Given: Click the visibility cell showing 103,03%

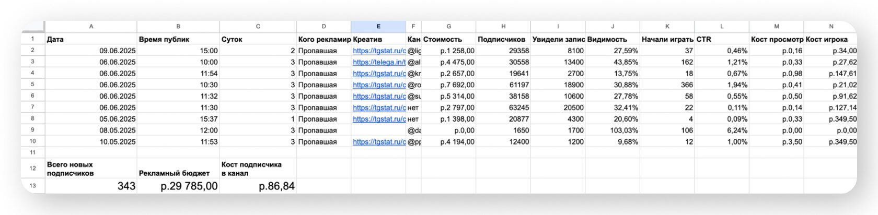Looking at the screenshot, I should coord(612,130).
